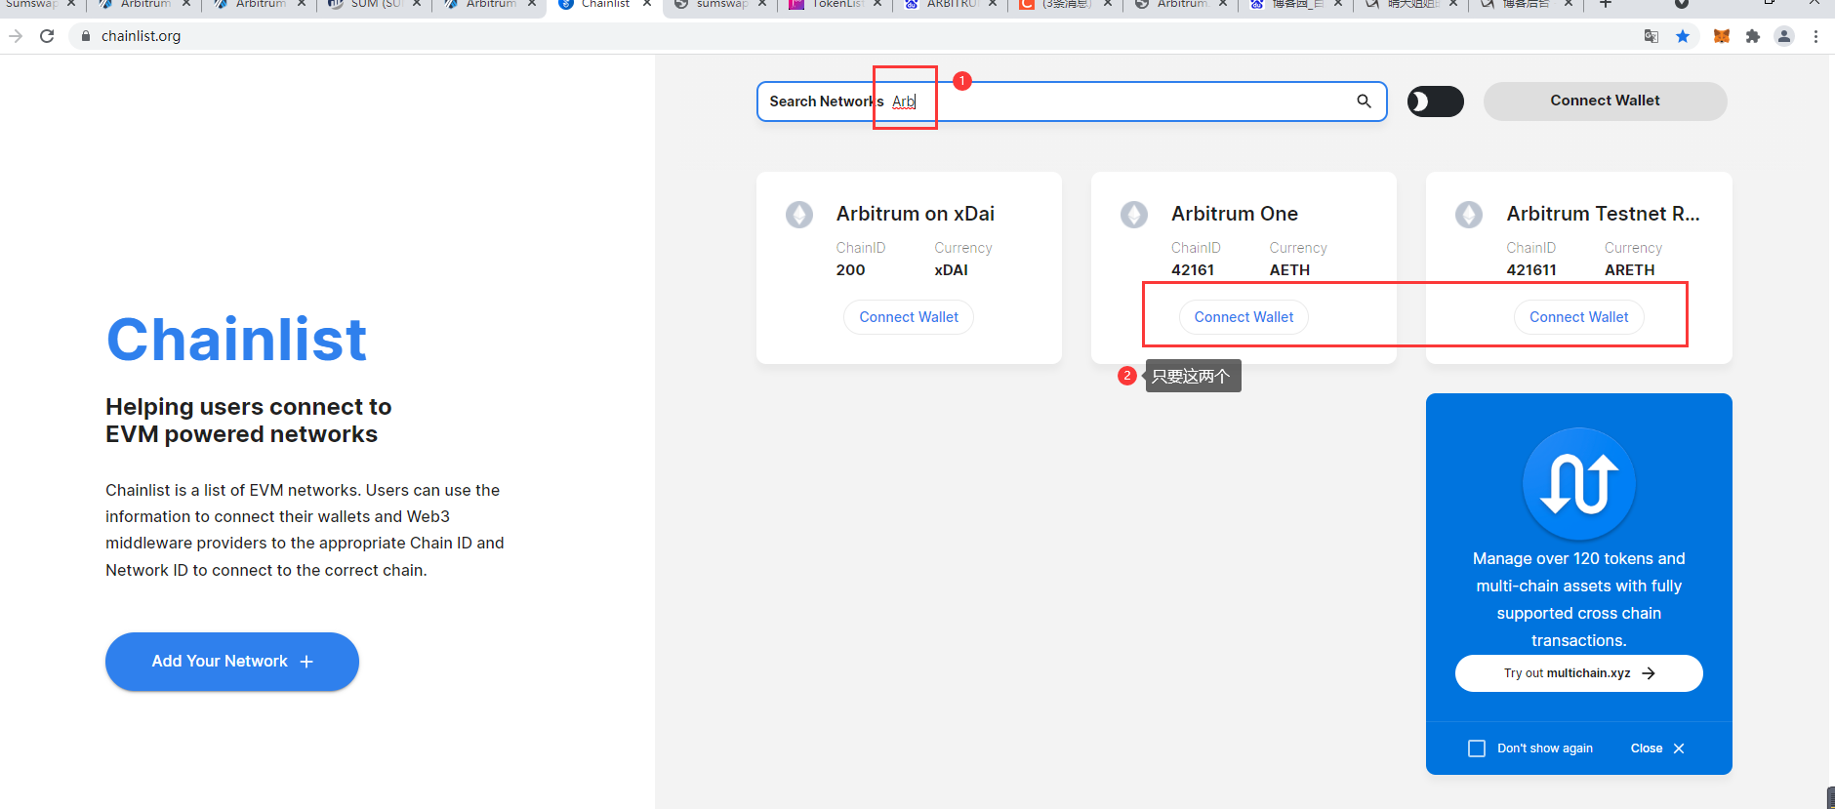The height and width of the screenshot is (809, 1835).
Task: Click inside the Search Networks field
Action: [1072, 101]
